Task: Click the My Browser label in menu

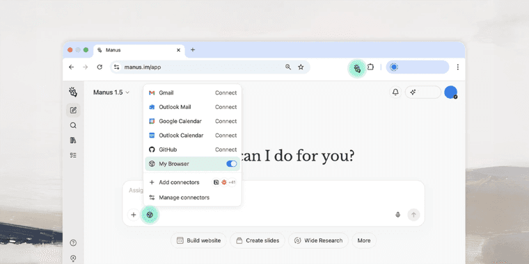Action: pos(174,164)
